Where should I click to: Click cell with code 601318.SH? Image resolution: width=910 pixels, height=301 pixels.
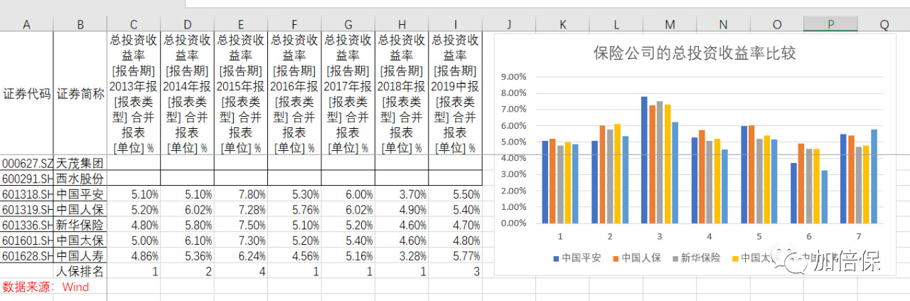[27, 194]
